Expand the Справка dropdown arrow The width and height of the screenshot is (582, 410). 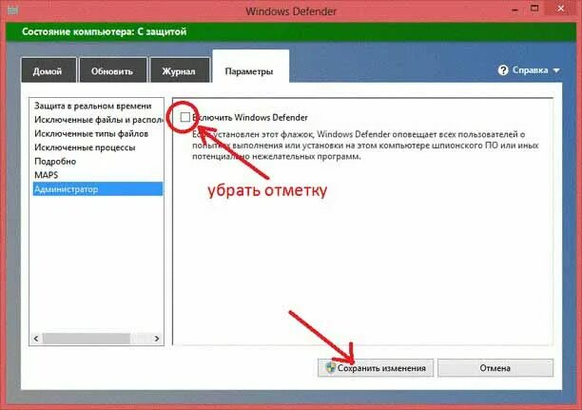coord(556,70)
